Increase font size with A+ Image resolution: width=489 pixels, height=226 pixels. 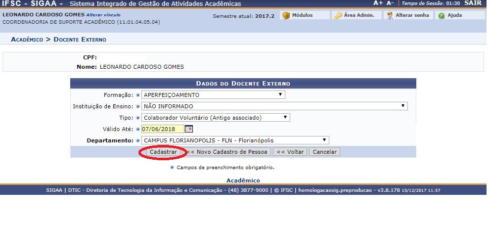378,3
